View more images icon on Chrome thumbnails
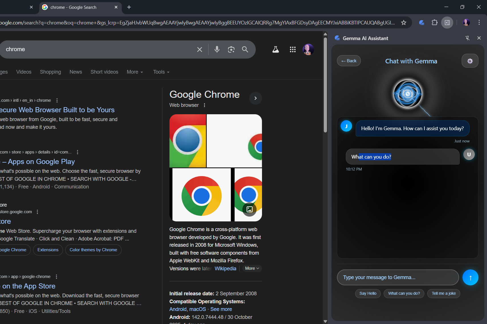 pyautogui.click(x=249, y=209)
